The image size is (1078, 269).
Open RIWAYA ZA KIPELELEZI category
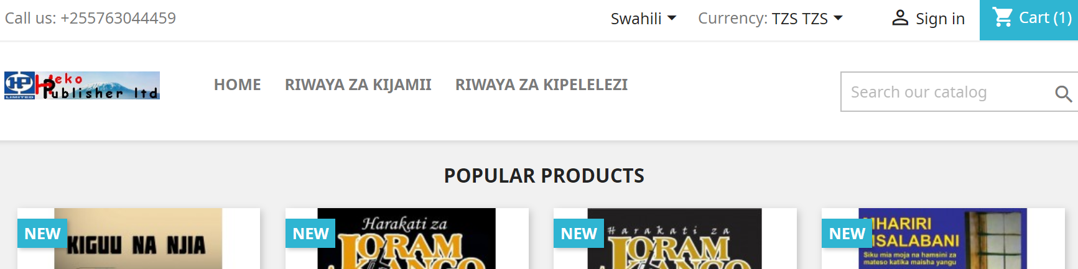(541, 84)
